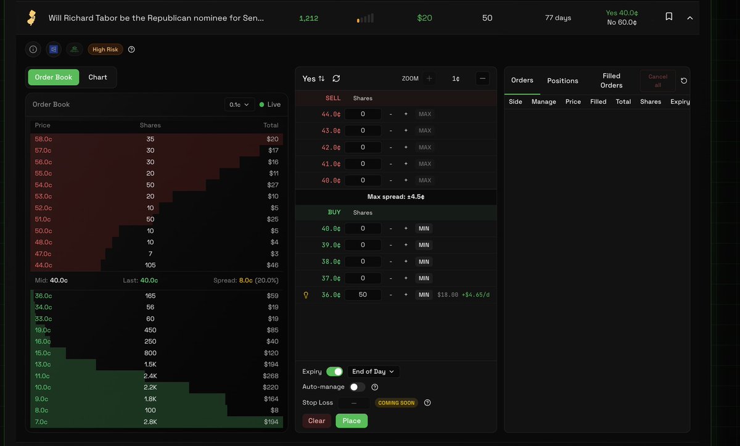Open the Stop Loss help icon
The width and height of the screenshot is (740, 446).
[x=427, y=403]
